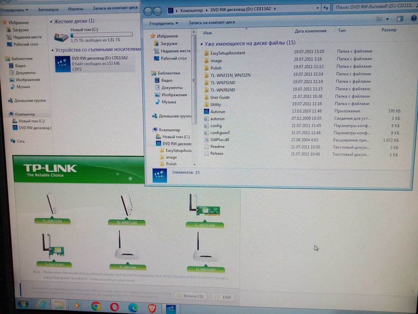The image size is (418, 314).
Task: Select Документы library in front window sidebar
Action: click(x=169, y=87)
